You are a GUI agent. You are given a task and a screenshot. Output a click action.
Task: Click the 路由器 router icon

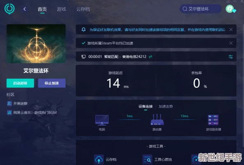157,119
